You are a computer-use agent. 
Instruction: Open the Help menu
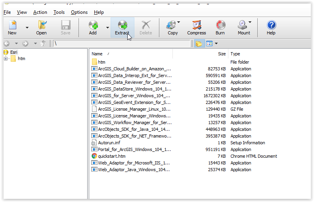(x=99, y=12)
